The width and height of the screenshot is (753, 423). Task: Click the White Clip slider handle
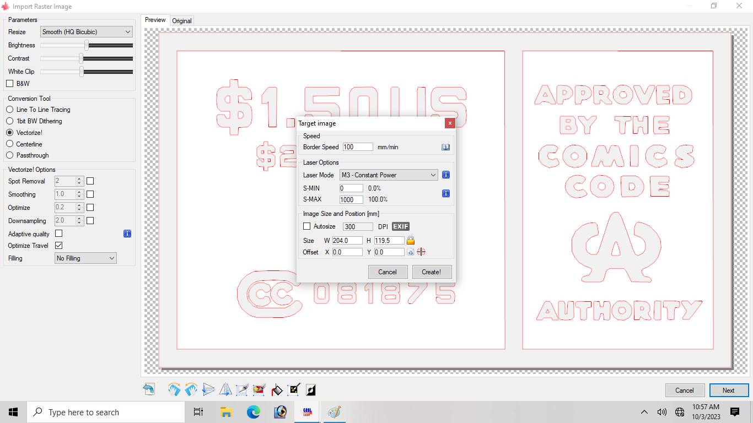pos(82,72)
